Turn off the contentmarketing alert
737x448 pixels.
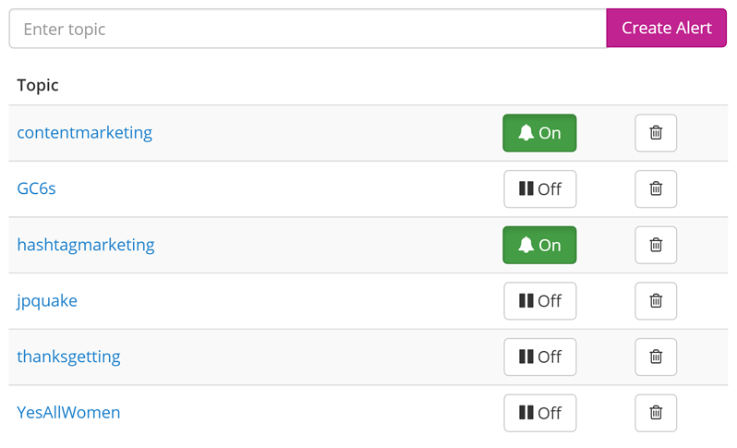pos(539,133)
